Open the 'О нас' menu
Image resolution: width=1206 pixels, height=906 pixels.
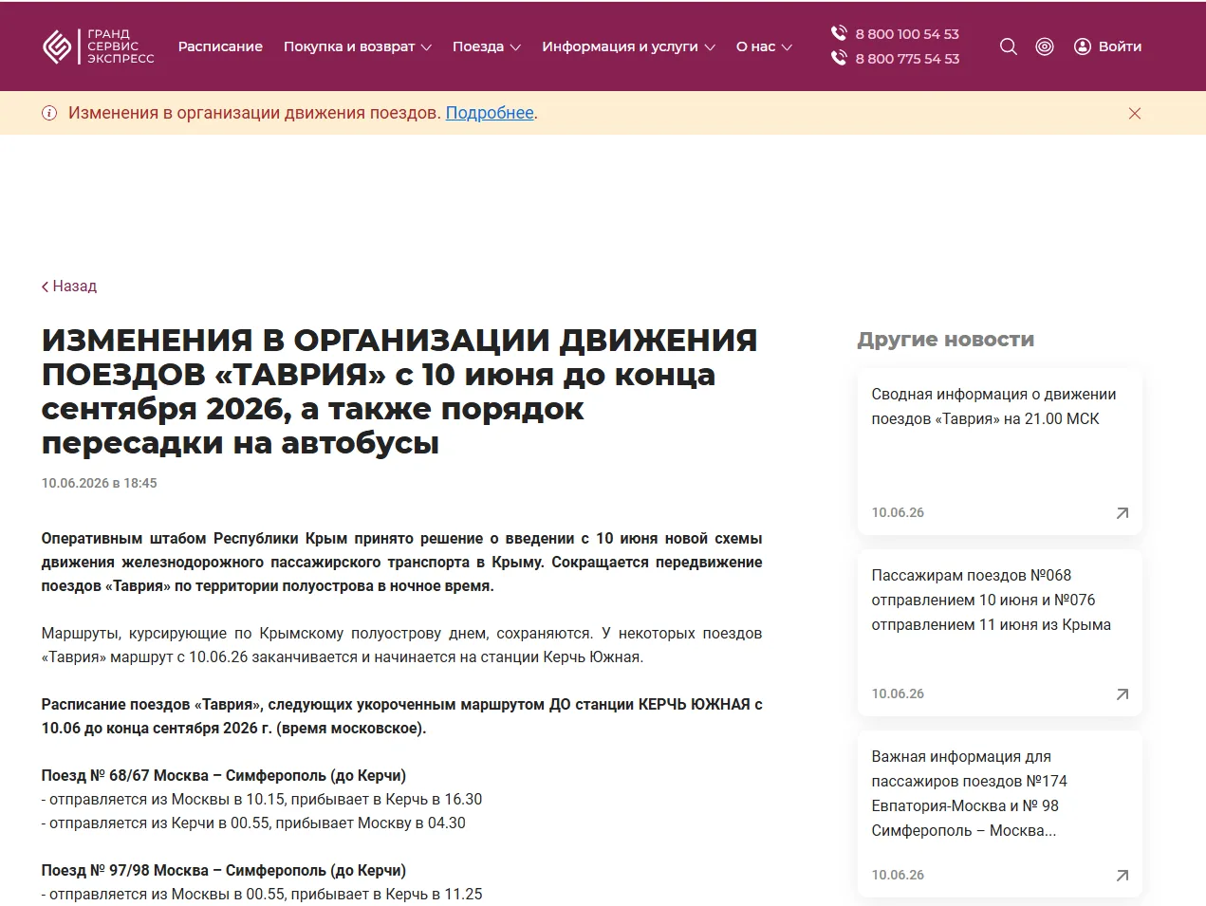[x=764, y=46]
